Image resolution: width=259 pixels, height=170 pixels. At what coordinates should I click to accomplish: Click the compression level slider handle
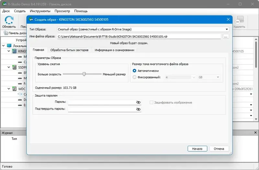point(84,74)
